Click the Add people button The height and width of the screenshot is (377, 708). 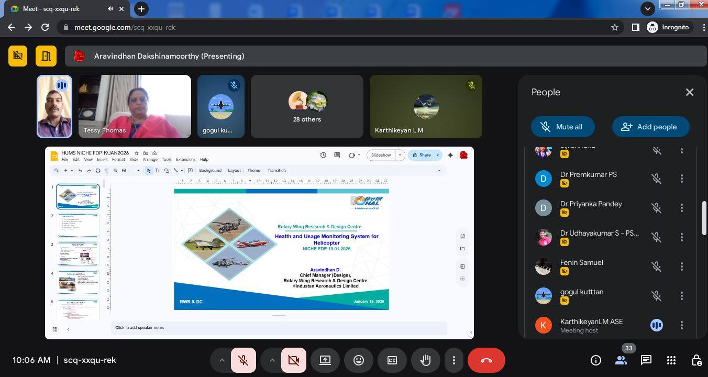[x=650, y=127]
